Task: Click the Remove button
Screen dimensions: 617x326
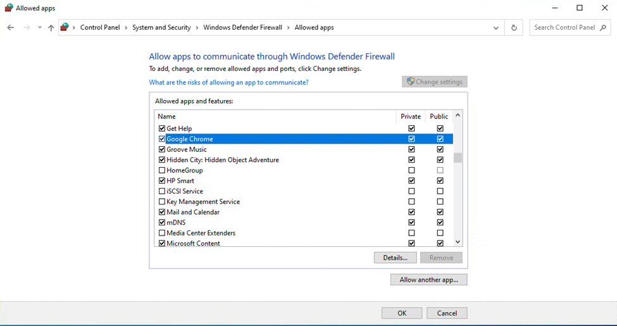Action: pyautogui.click(x=441, y=258)
